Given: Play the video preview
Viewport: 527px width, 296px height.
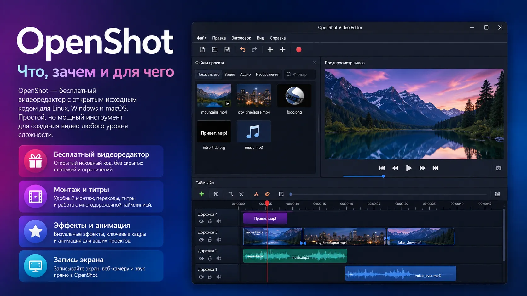Looking at the screenshot, I should 409,168.
